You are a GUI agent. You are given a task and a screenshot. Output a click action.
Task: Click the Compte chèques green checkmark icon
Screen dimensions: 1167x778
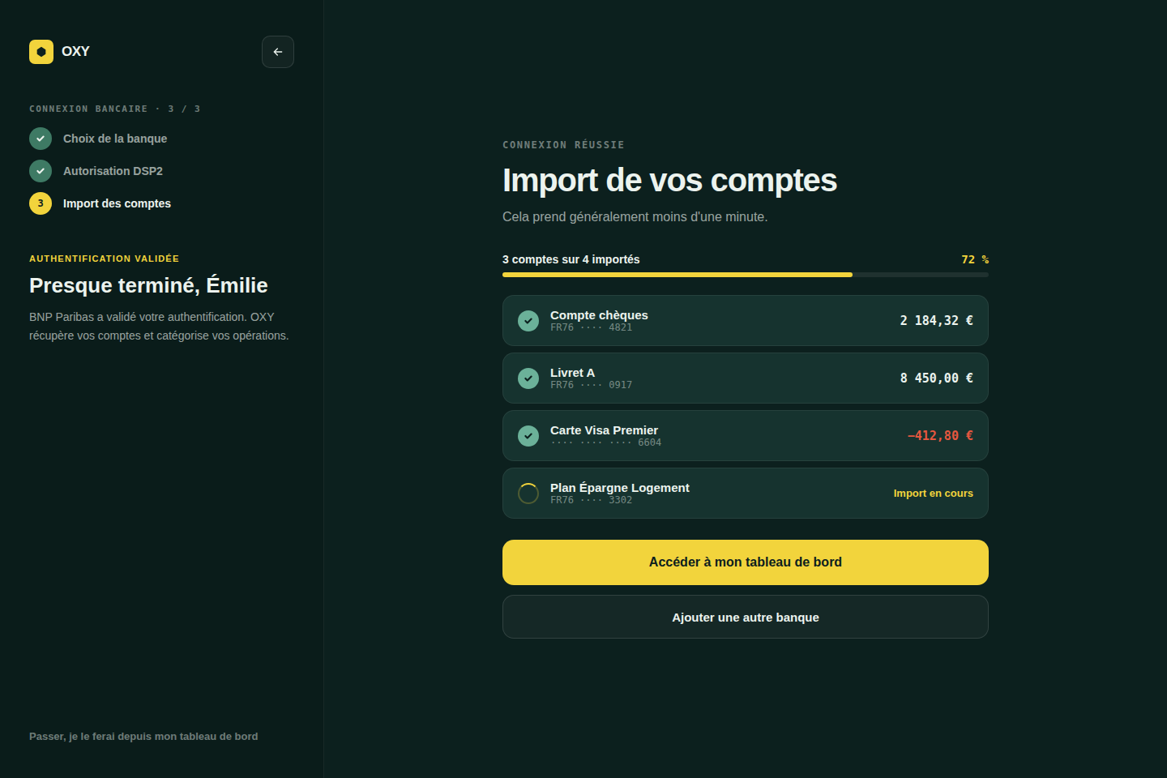coord(528,321)
